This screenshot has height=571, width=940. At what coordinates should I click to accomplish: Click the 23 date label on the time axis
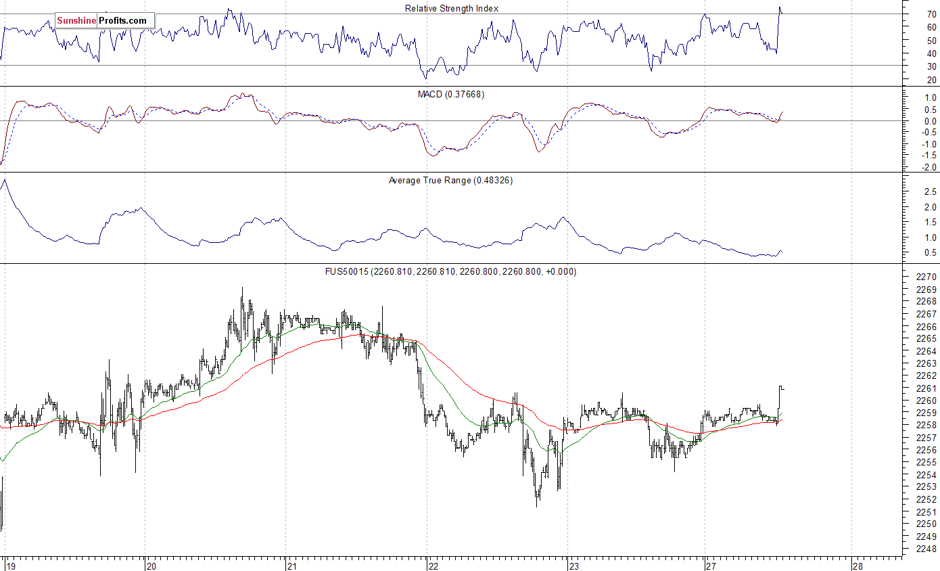click(574, 566)
